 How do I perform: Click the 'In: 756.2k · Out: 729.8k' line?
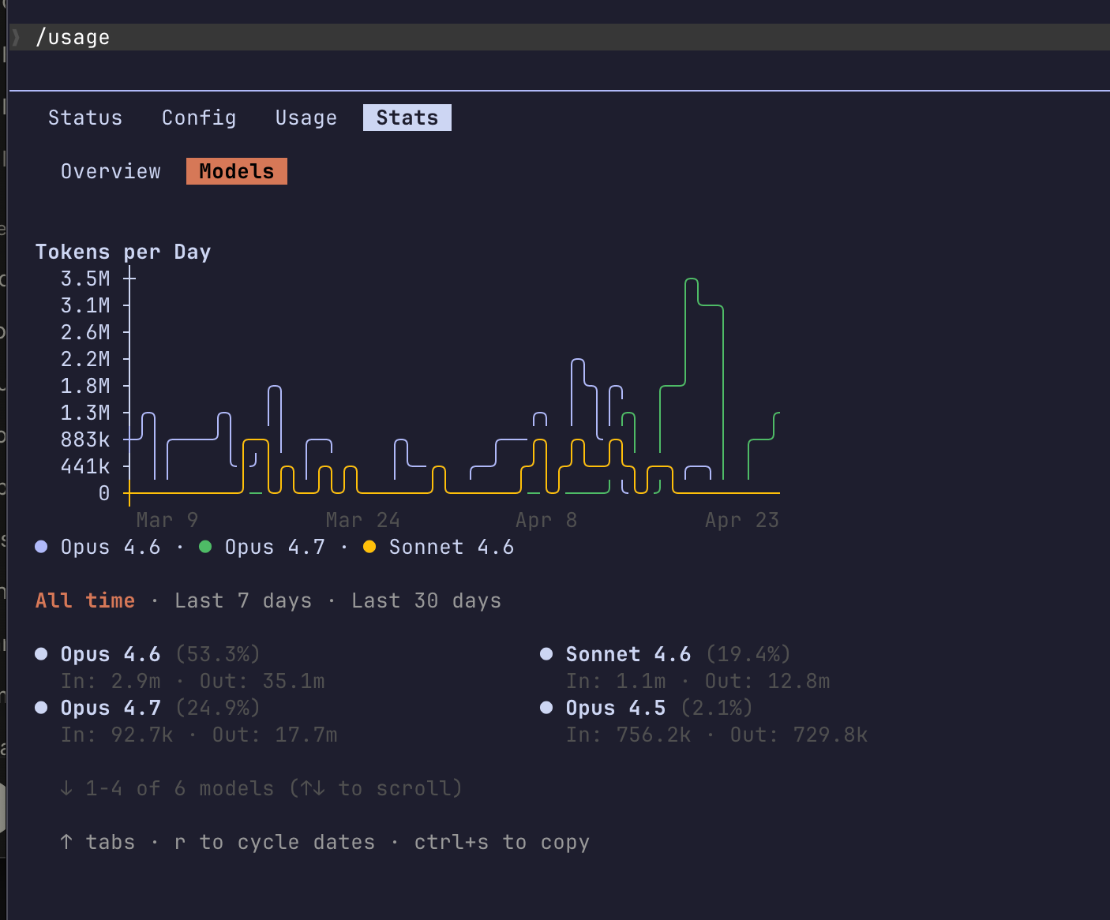(x=717, y=735)
